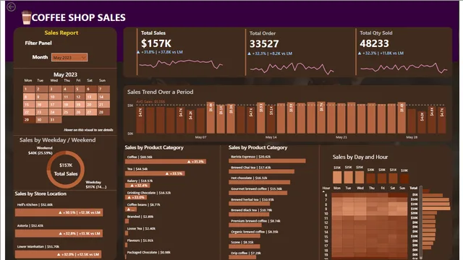Select the Drinking Chocolate category bar
The width and height of the screenshot is (463, 260).
coord(136,197)
